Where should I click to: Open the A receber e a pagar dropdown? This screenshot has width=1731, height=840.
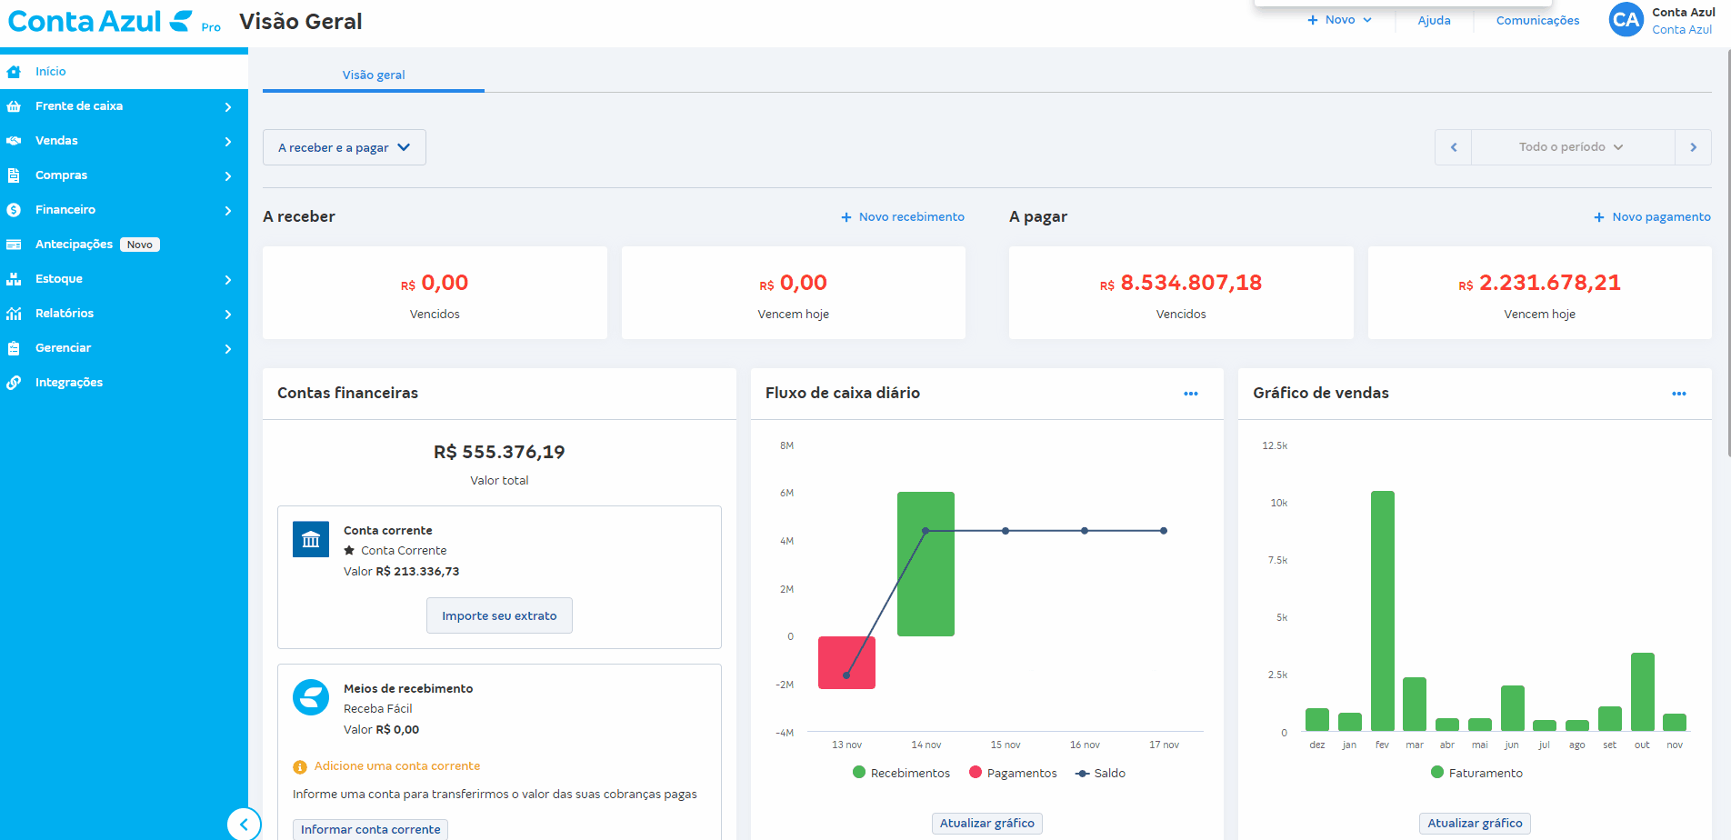(344, 147)
